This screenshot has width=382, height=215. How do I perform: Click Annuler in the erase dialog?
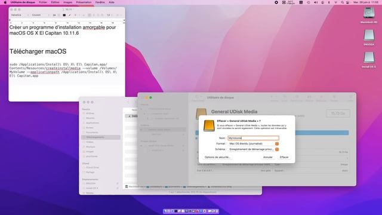(x=268, y=157)
